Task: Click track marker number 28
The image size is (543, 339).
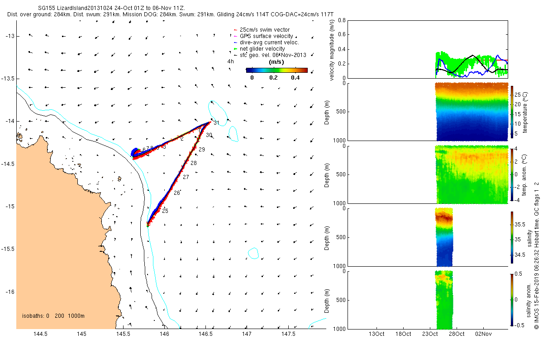Action: tap(194, 163)
